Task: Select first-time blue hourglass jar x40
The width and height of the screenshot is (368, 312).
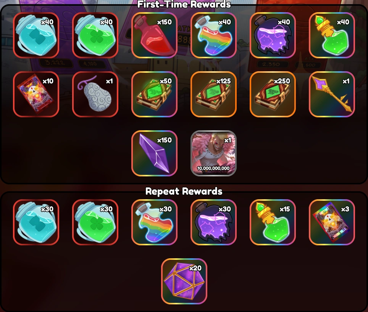Action: click(x=36, y=35)
